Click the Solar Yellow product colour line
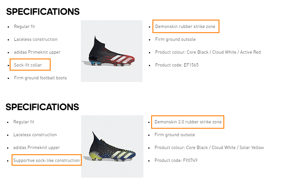Image resolution: width=283 pixels, height=185 pixels. point(209,148)
